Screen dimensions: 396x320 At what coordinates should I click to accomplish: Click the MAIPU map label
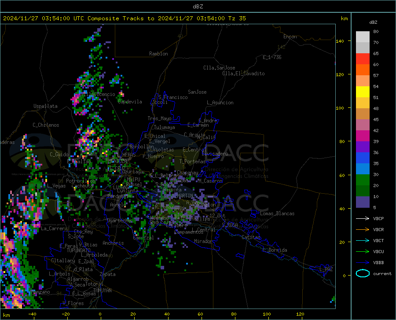click(133, 179)
